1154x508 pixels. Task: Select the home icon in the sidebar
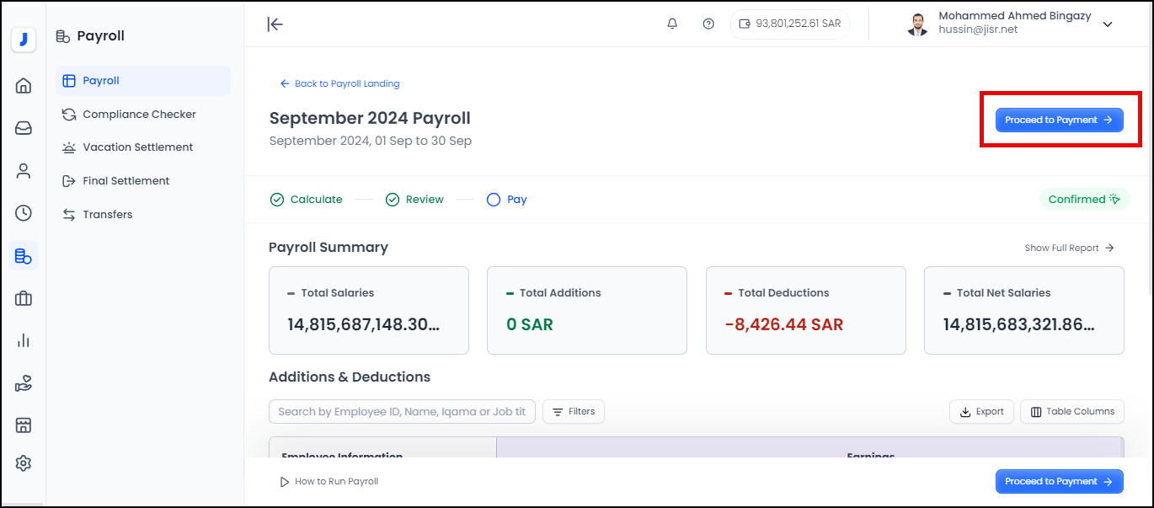(x=23, y=85)
